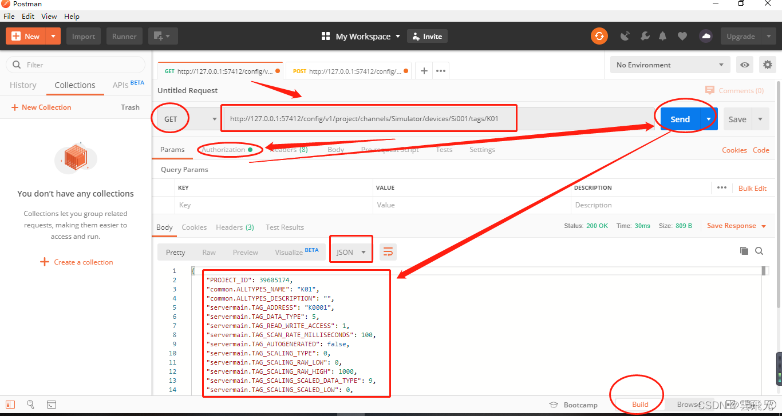
Task: Copy response to clipboard icon
Action: tap(744, 251)
